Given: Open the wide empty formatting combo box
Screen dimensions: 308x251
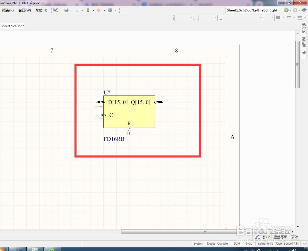Looking at the screenshot, I should click(243, 18).
